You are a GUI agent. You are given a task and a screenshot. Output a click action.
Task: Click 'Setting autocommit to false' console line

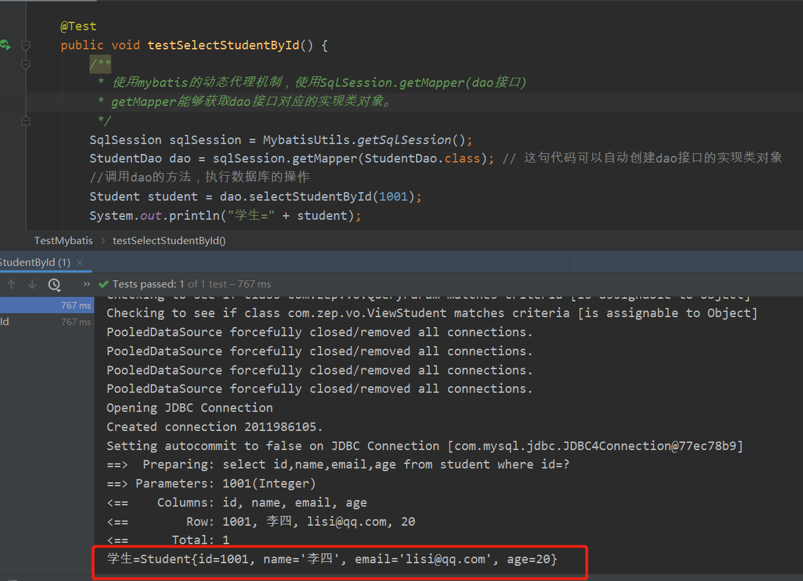click(425, 446)
